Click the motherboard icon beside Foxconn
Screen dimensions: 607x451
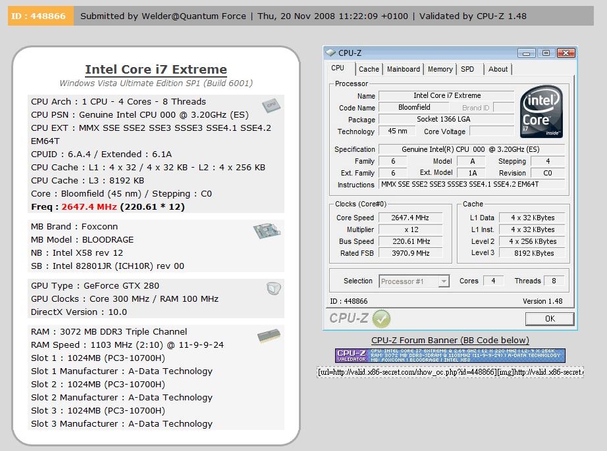tap(267, 231)
